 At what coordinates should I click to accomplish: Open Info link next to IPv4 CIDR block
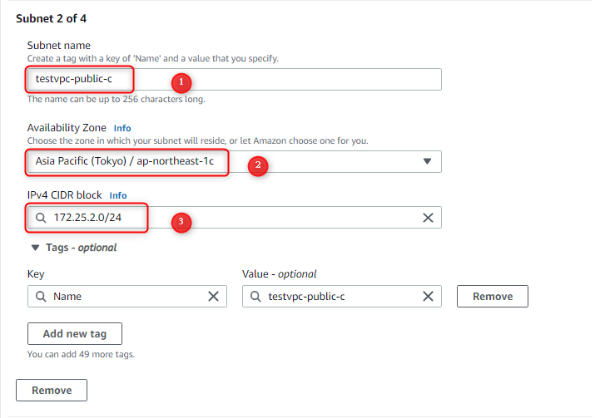(x=118, y=195)
